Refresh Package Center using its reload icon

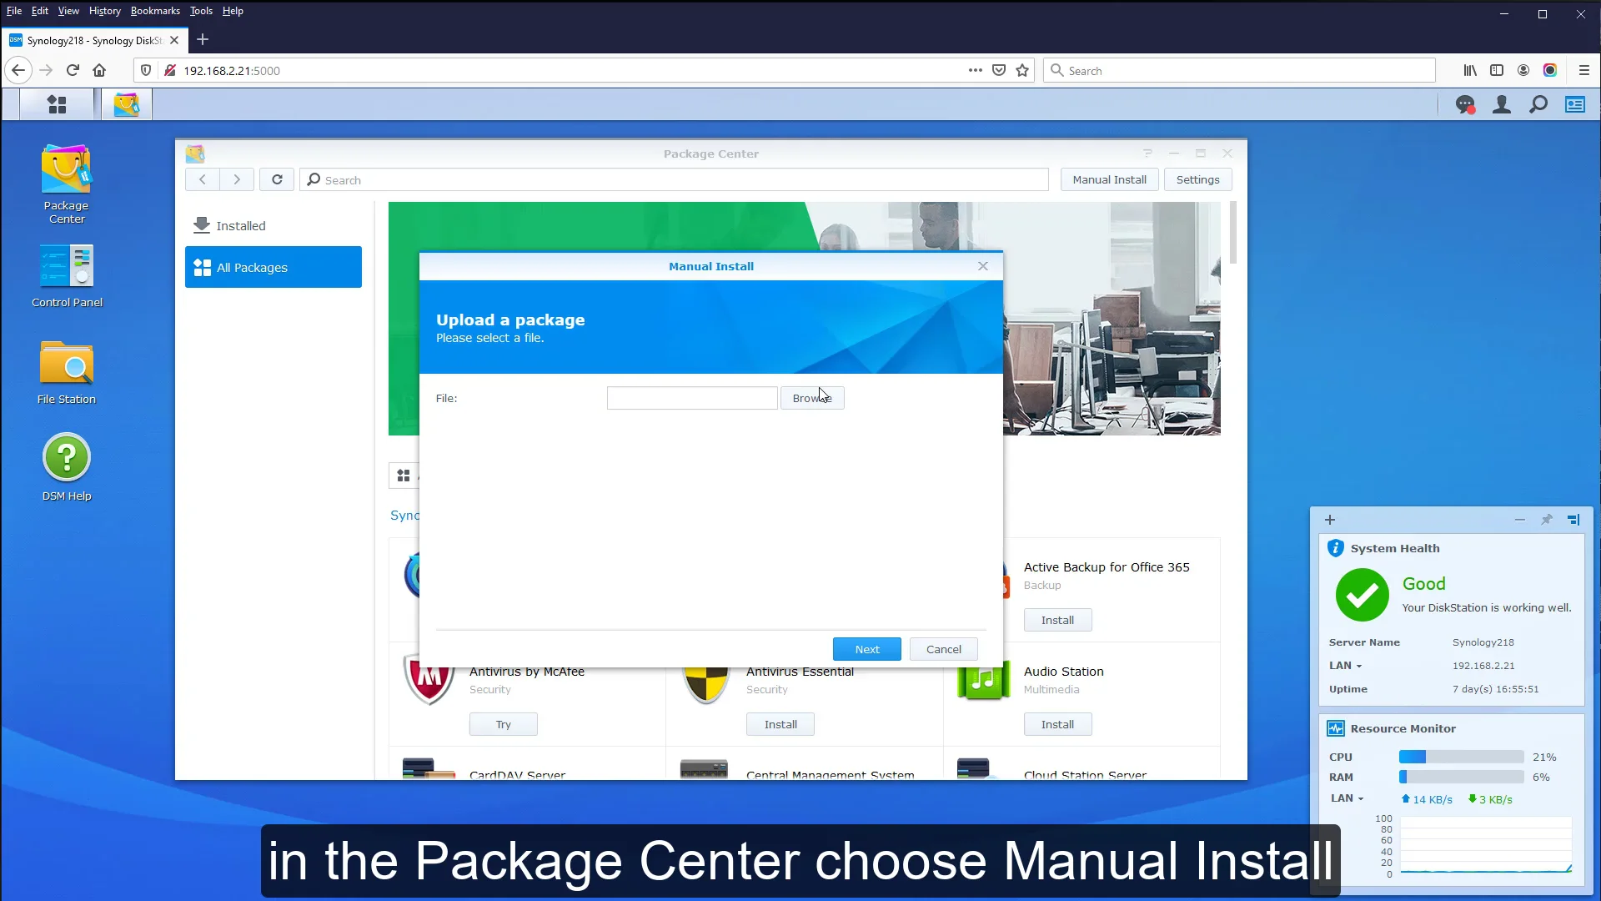[x=277, y=179]
